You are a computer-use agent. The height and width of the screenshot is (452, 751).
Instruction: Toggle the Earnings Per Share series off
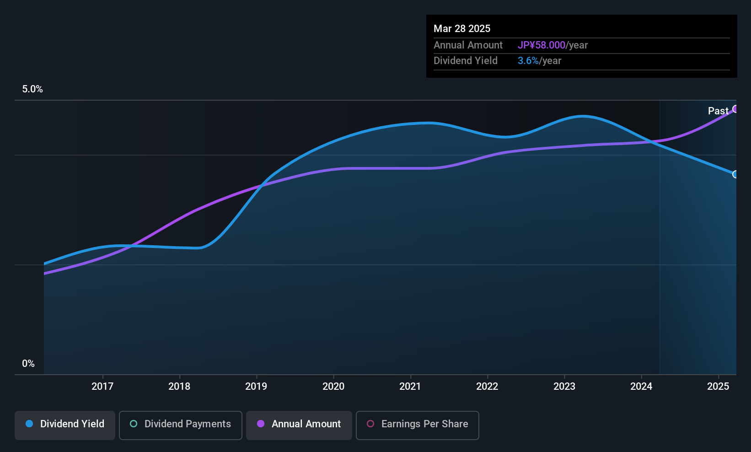417,425
